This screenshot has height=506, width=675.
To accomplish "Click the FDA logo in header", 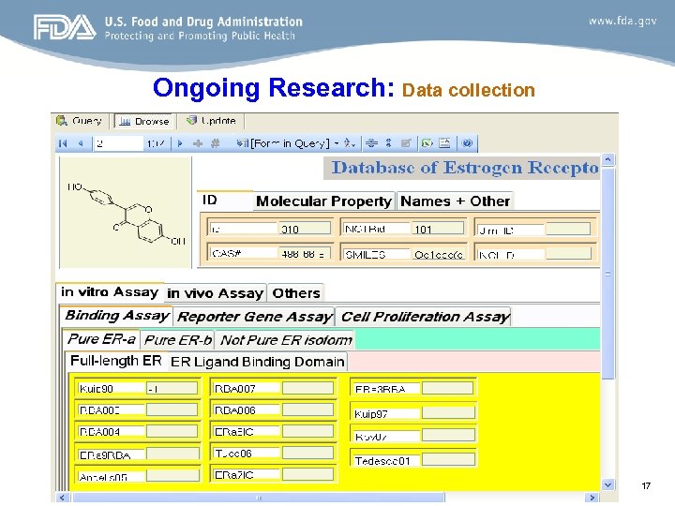I will point(65,27).
